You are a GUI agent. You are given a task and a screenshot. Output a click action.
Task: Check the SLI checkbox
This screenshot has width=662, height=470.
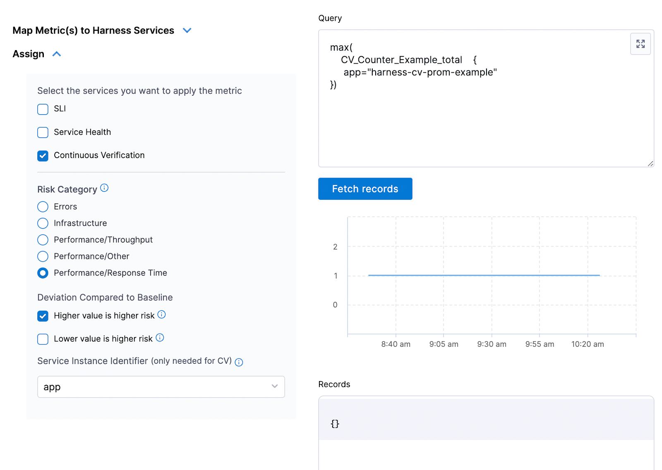click(x=43, y=109)
